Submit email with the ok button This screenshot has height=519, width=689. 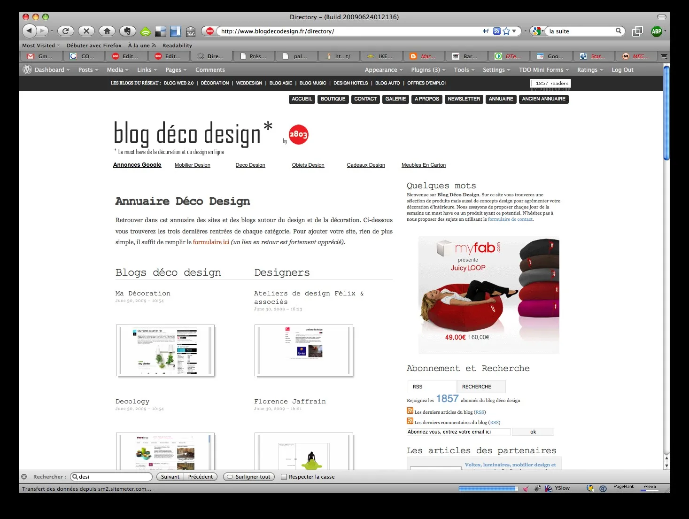coord(533,432)
